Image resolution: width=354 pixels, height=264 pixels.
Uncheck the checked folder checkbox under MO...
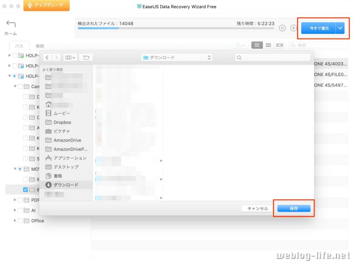point(25,190)
